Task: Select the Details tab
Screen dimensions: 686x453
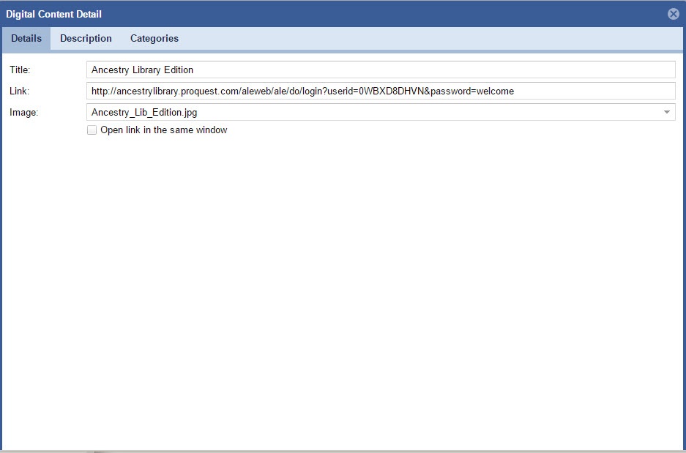Action: pos(26,39)
